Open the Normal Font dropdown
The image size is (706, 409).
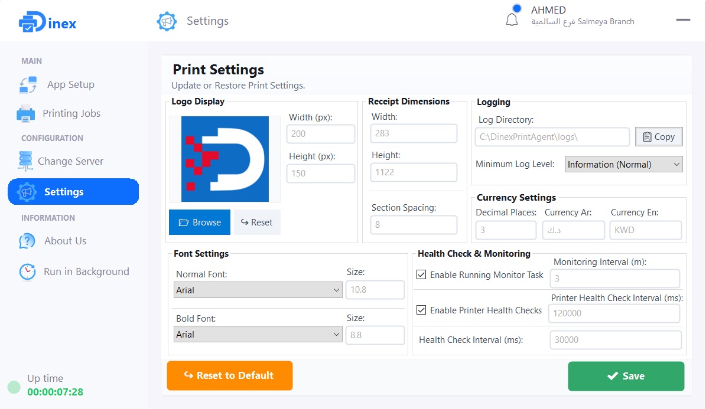pos(258,290)
